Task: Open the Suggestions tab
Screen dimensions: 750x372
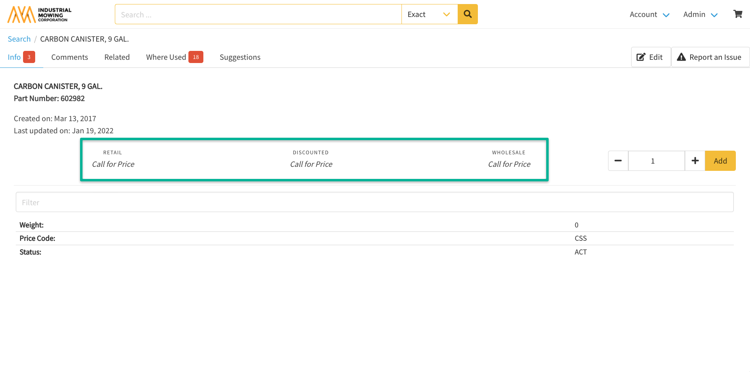Action: (x=240, y=57)
